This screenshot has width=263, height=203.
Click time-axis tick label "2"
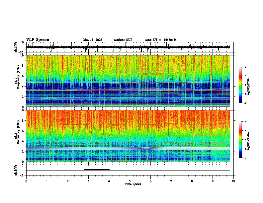click(x=68, y=181)
